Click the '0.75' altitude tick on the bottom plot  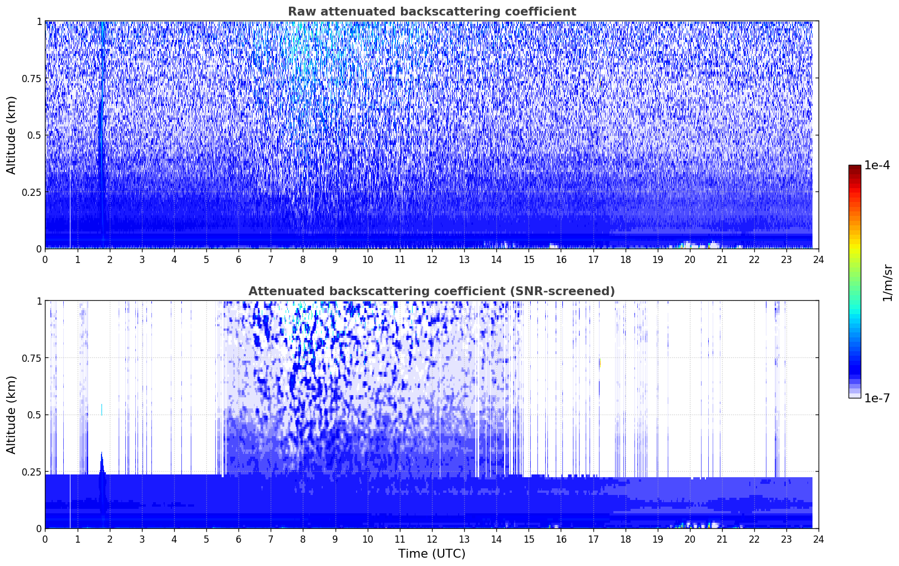tap(32, 358)
